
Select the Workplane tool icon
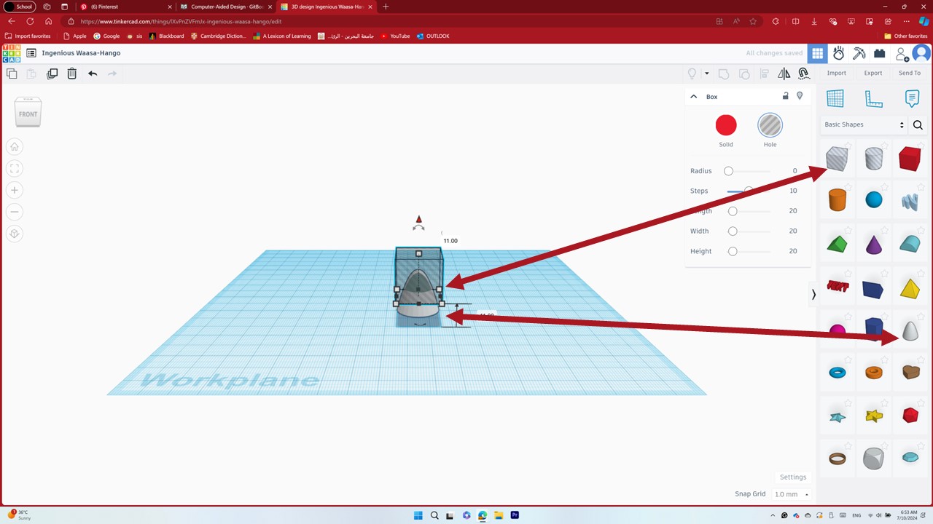click(835, 98)
